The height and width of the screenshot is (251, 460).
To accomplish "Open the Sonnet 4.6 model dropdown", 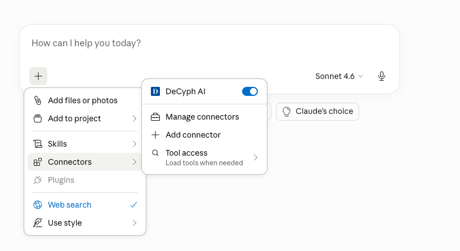I will (x=339, y=76).
